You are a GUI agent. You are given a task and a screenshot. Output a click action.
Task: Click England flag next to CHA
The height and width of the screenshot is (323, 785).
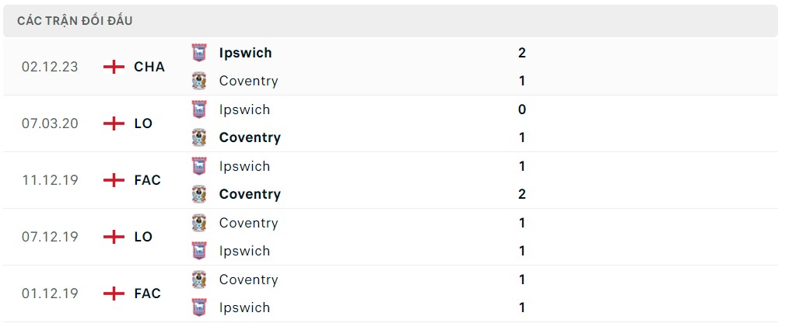[x=114, y=67]
